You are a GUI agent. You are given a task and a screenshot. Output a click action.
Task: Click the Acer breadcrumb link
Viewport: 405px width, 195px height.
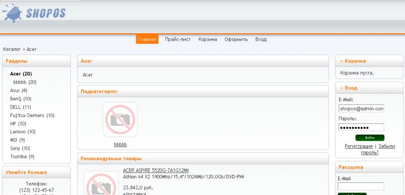coord(31,49)
